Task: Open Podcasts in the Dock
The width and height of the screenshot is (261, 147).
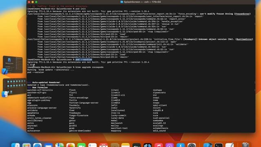Action: click(x=170, y=145)
